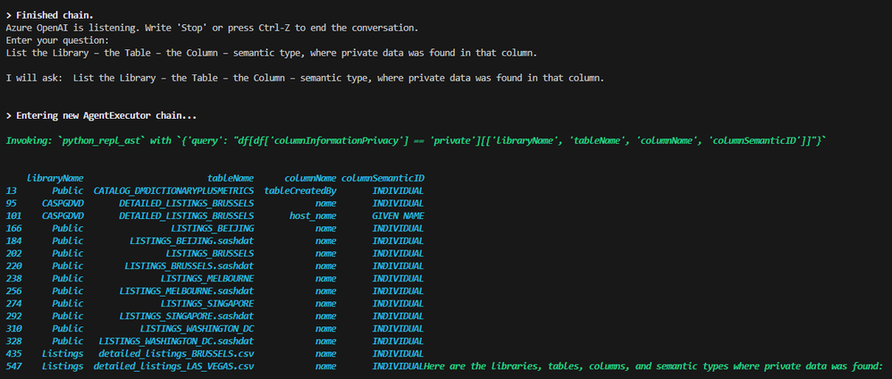Click the host_name column value

(313, 216)
